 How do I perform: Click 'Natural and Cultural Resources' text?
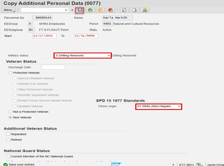[x=136, y=24]
